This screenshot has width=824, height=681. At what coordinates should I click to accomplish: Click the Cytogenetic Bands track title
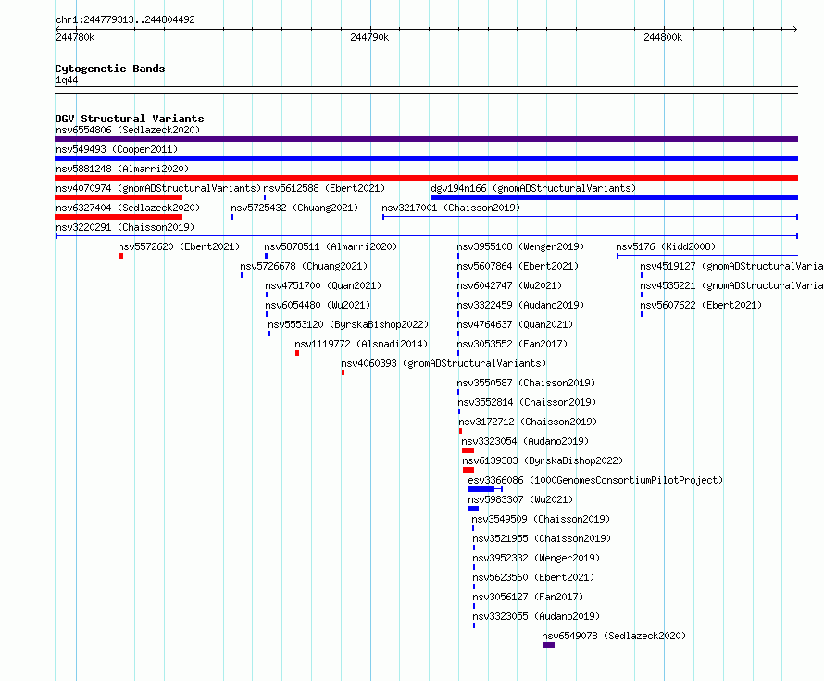click(x=110, y=69)
